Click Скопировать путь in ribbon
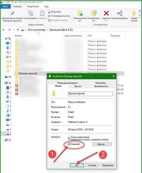 coord(59,16)
